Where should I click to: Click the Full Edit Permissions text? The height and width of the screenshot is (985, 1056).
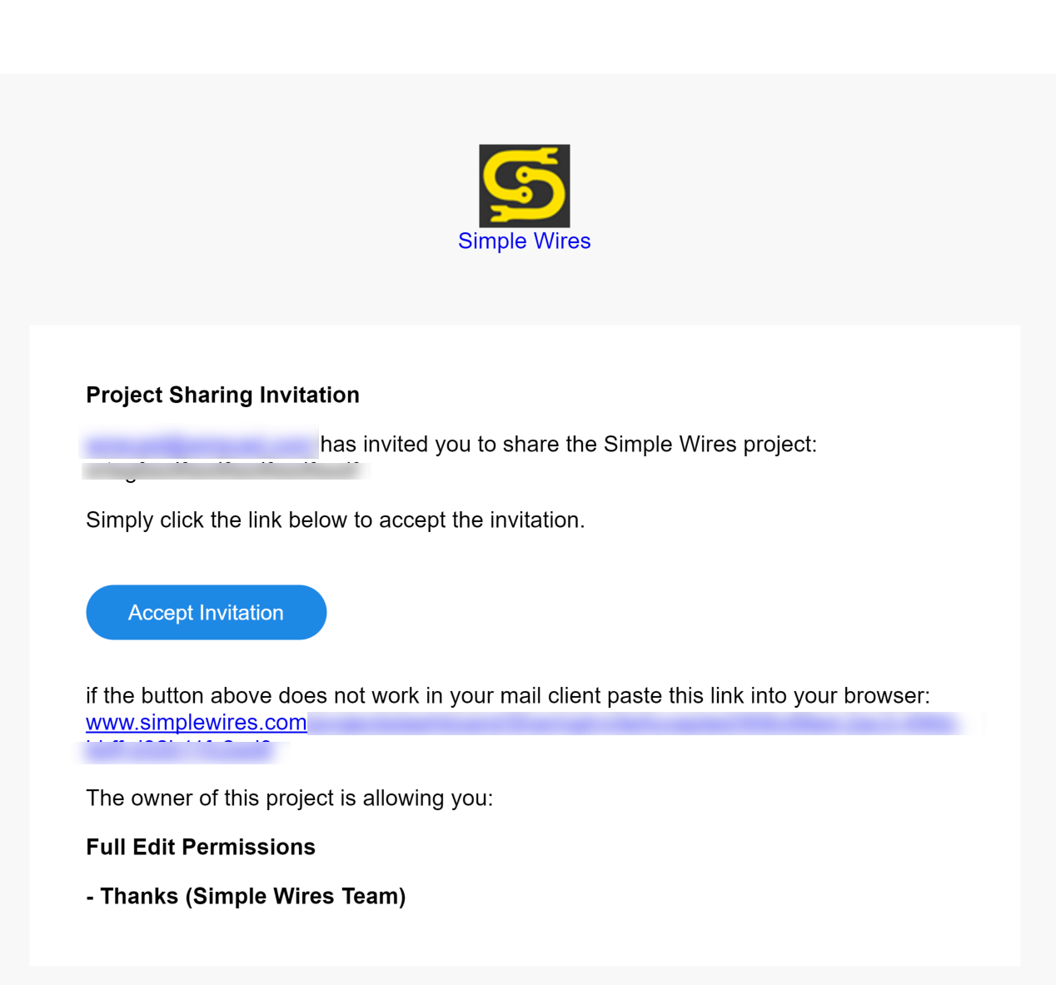(201, 847)
